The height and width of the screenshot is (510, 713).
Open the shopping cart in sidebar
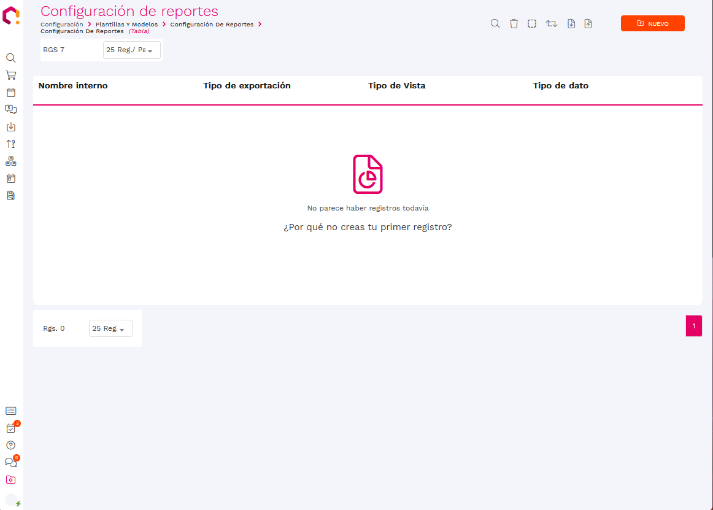tap(10, 75)
